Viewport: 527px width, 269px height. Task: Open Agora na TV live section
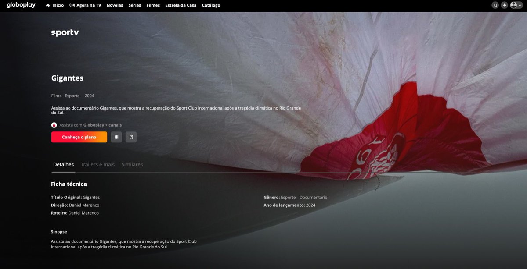pos(85,5)
